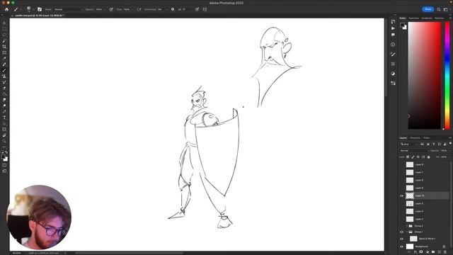Select the Type tool
The width and height of the screenshot is (453, 255).
[x=4, y=118]
